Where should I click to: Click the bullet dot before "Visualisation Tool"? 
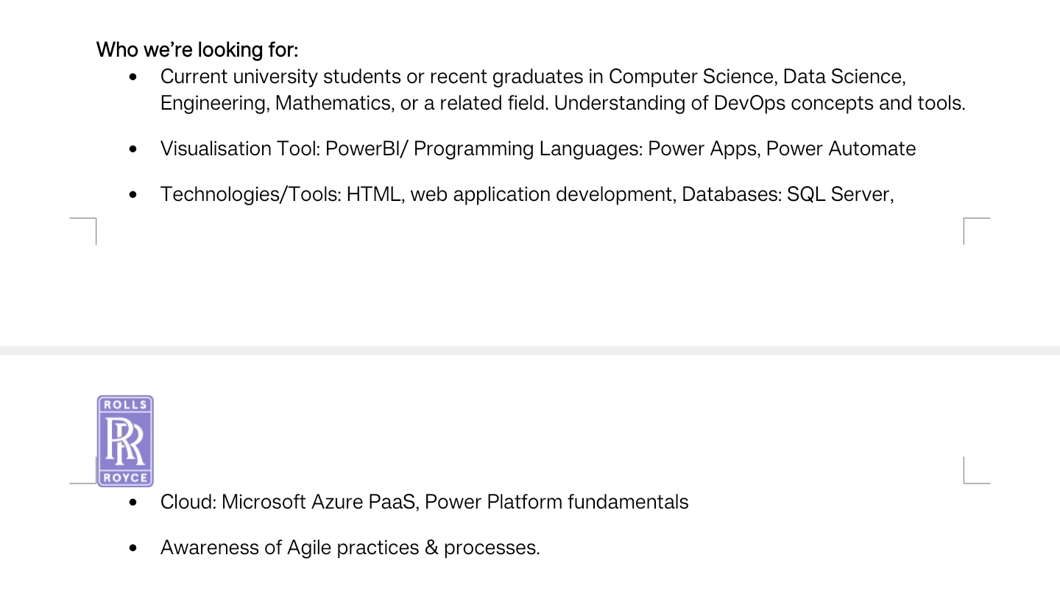132,149
